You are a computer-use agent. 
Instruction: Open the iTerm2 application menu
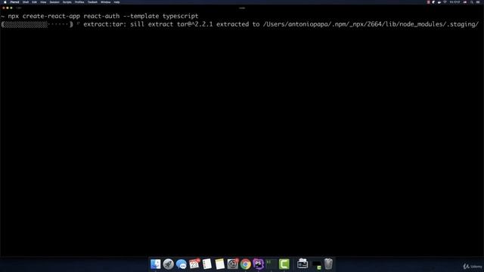pos(14,2)
